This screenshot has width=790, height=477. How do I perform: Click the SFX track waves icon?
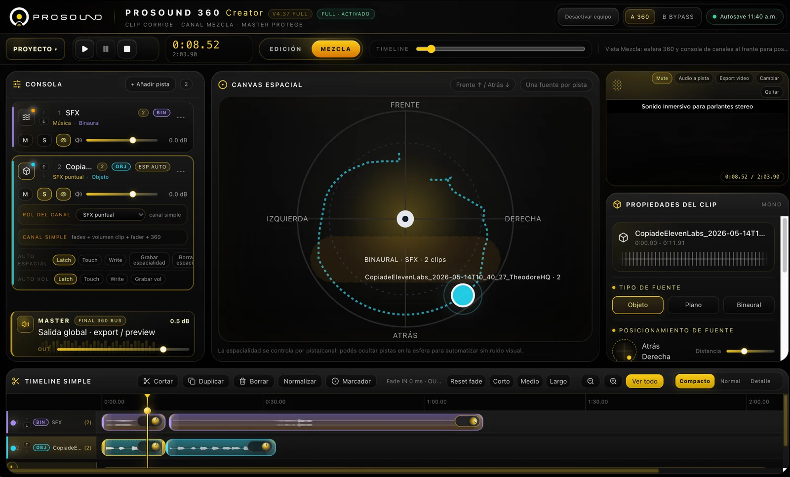point(26,117)
